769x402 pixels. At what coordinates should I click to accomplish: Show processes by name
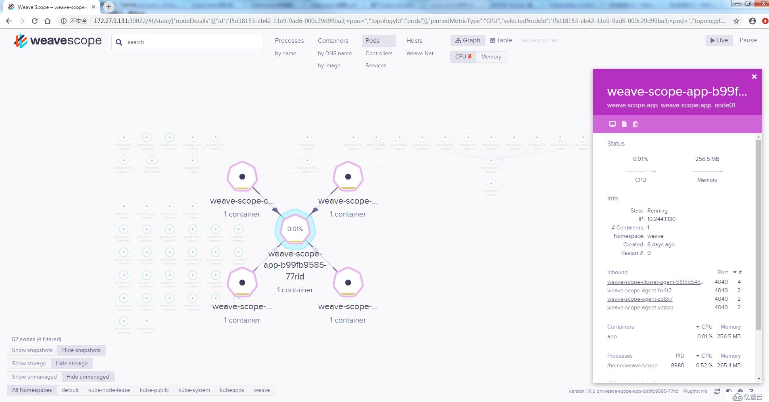coord(286,54)
